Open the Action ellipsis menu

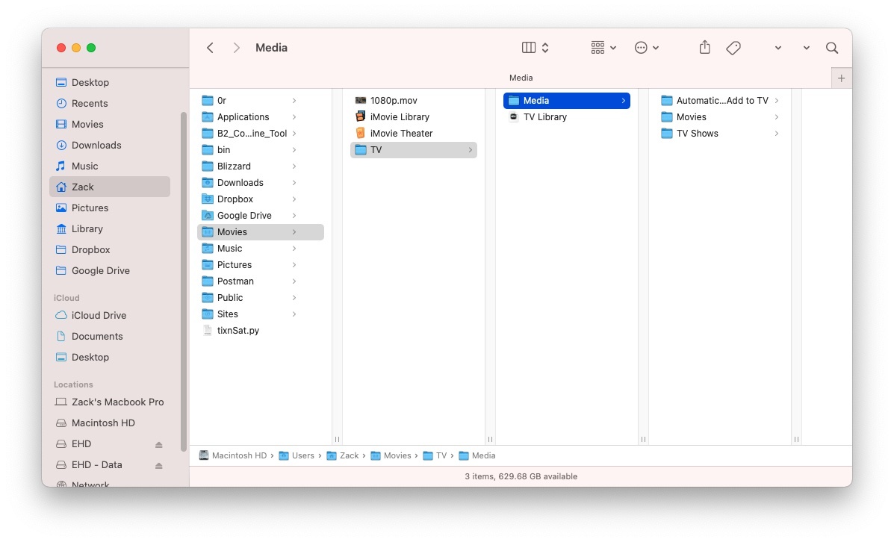coord(647,48)
